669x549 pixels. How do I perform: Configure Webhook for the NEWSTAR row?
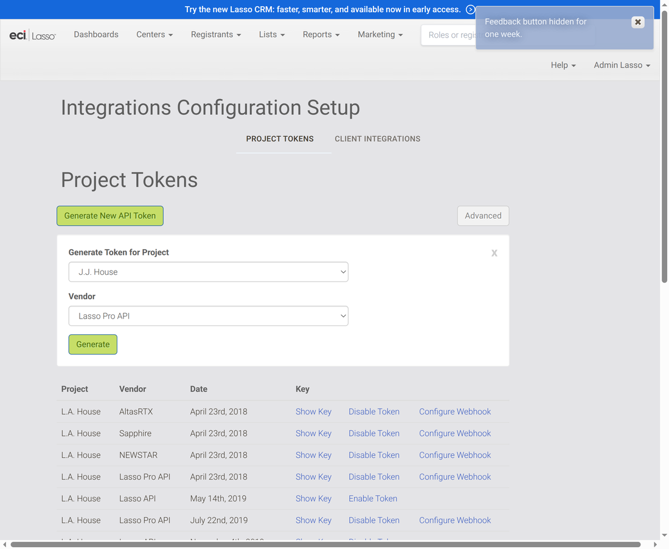pyautogui.click(x=455, y=455)
